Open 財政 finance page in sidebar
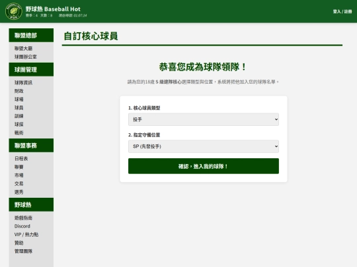The height and width of the screenshot is (267, 357). (x=19, y=91)
